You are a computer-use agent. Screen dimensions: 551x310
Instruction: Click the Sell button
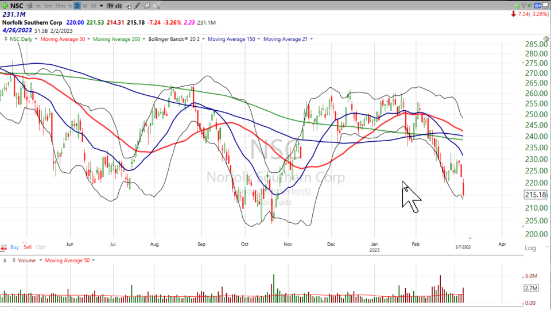[x=28, y=247]
